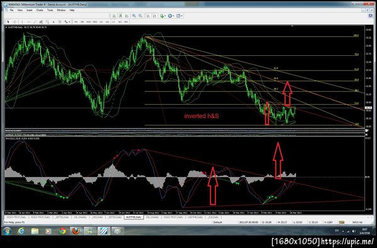Set timeframe to H4
The width and height of the screenshot is (377, 248).
tap(107, 22)
